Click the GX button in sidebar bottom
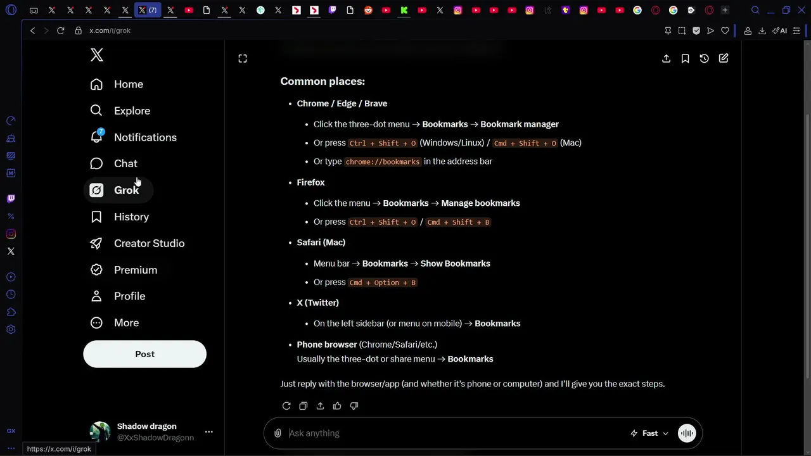Image resolution: width=811 pixels, height=456 pixels. click(11, 431)
